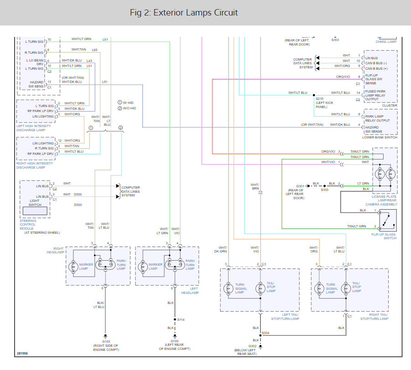Click the G100 ground symbol

(x=175, y=336)
